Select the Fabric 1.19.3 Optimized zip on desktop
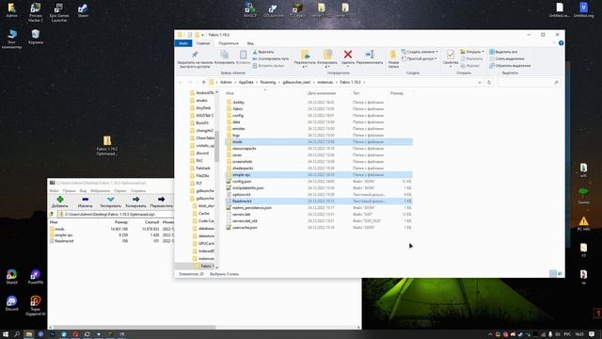Image resolution: width=602 pixels, height=339 pixels. 107,146
